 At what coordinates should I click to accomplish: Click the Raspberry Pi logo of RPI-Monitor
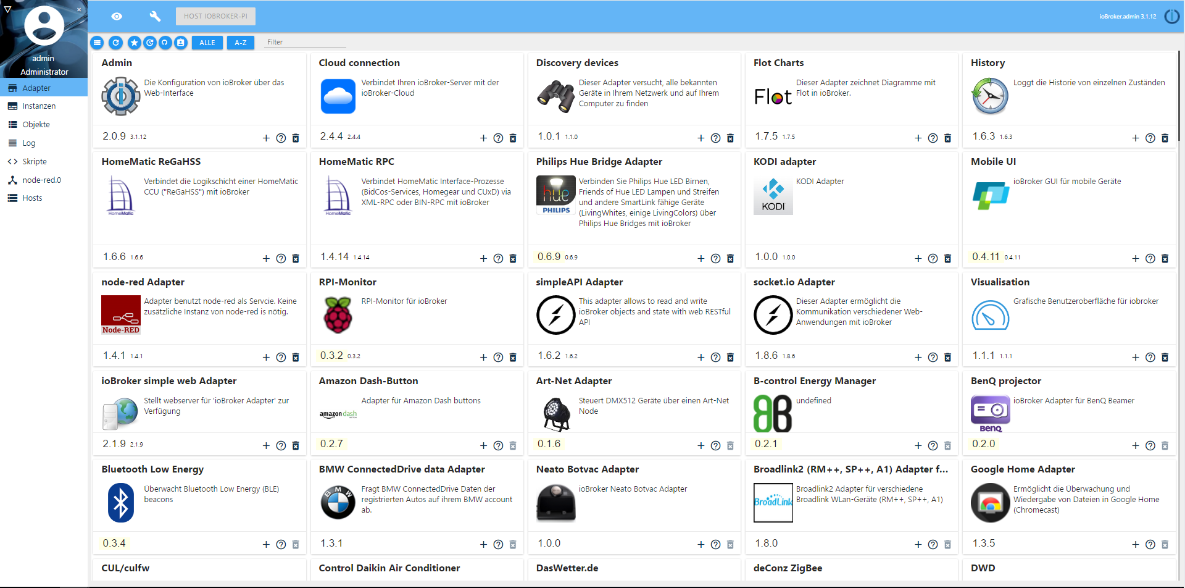[338, 315]
